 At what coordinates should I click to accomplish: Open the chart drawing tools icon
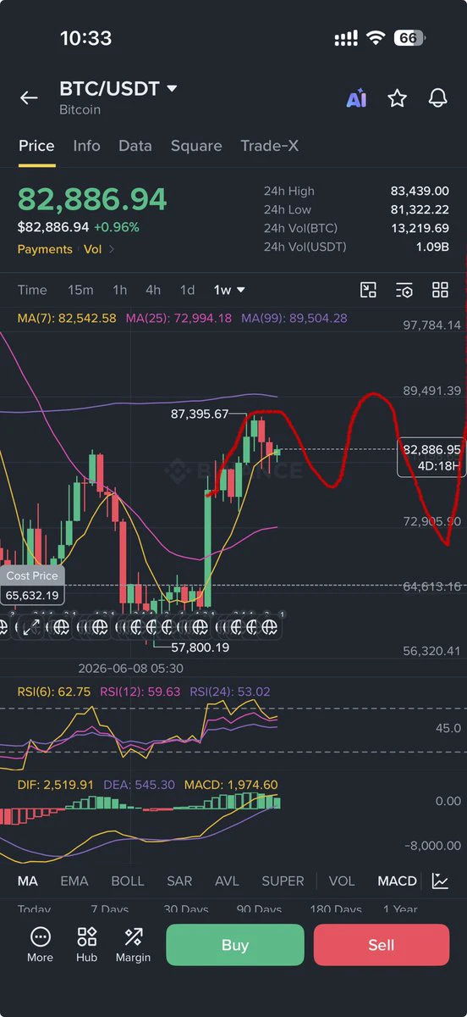click(x=368, y=290)
